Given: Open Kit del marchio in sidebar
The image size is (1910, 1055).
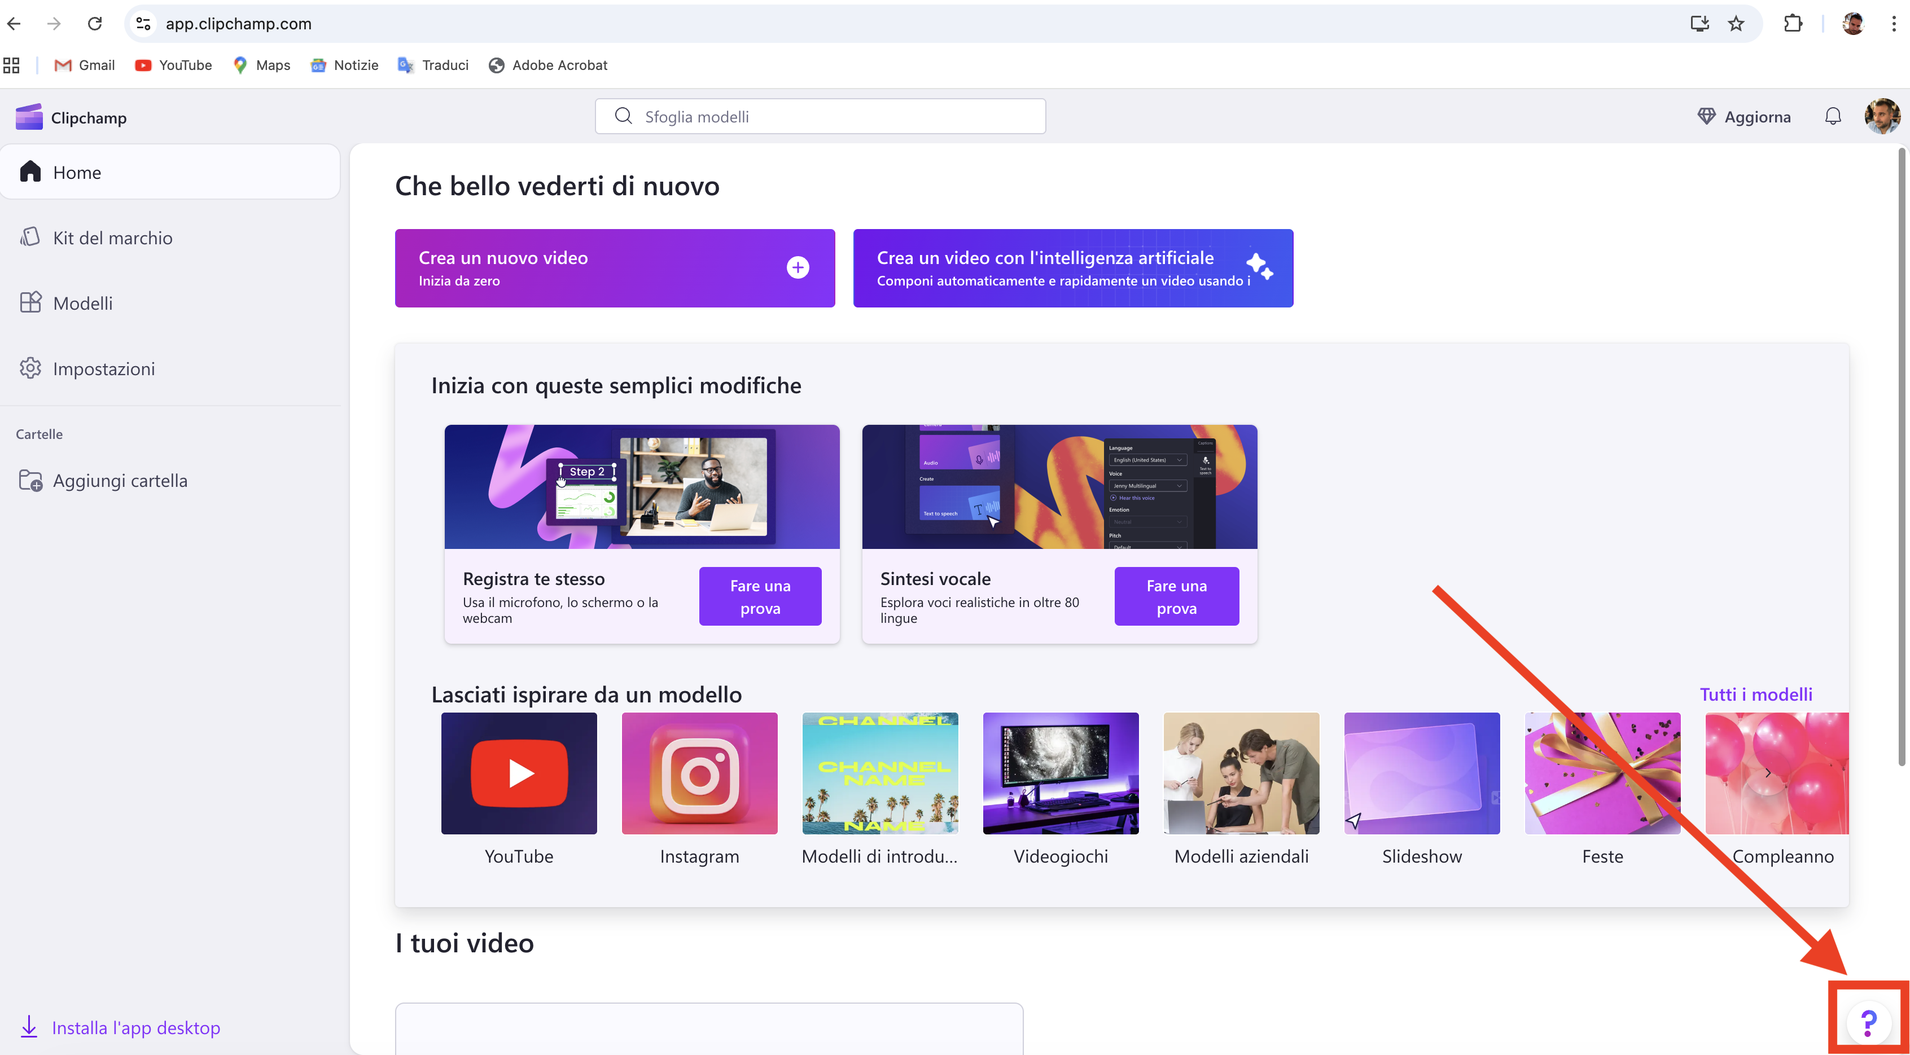Looking at the screenshot, I should click(x=170, y=238).
